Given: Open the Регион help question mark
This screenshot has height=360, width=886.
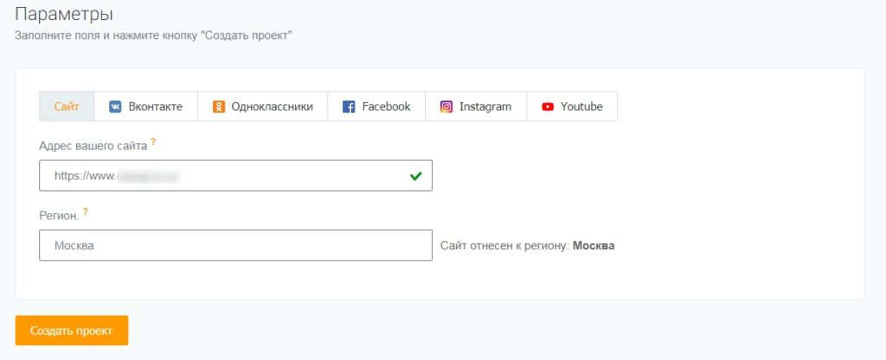Looking at the screenshot, I should click(86, 211).
